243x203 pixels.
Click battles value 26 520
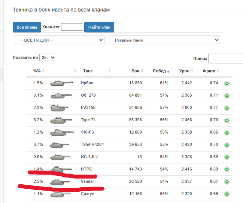pos(136,181)
